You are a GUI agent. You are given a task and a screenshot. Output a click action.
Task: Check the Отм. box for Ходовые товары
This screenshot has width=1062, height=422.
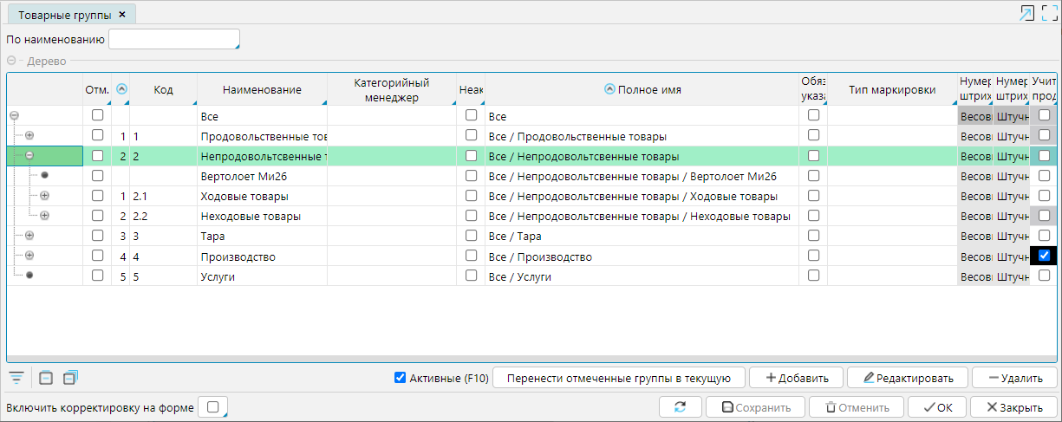pos(98,196)
